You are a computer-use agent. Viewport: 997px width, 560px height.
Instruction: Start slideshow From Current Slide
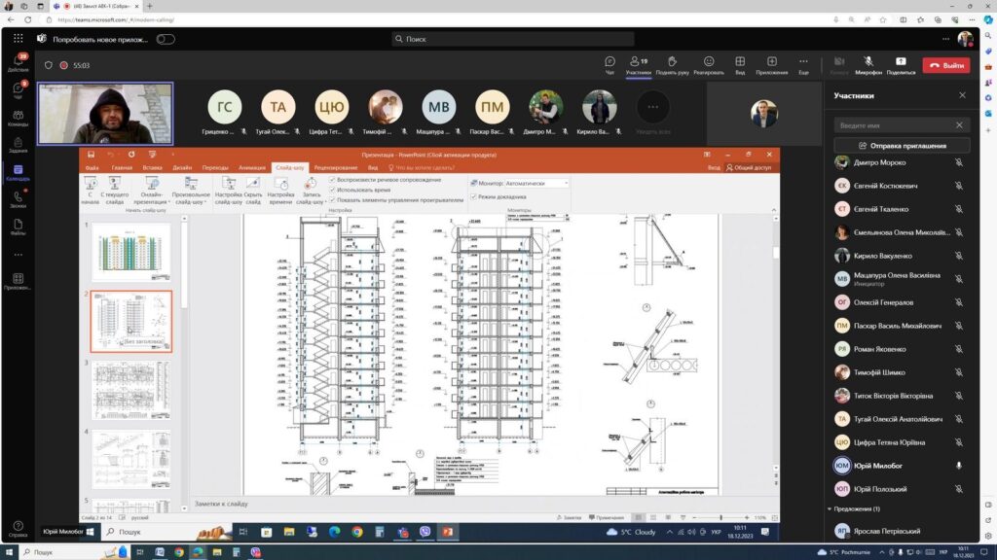(x=115, y=191)
